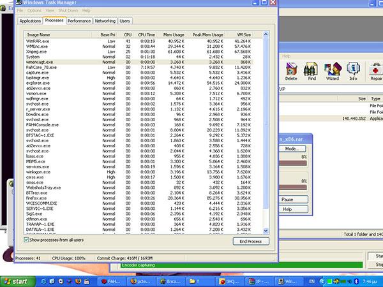Switch to Win... Task Manager taskbar button
The height and width of the screenshot is (287, 383).
289,281
